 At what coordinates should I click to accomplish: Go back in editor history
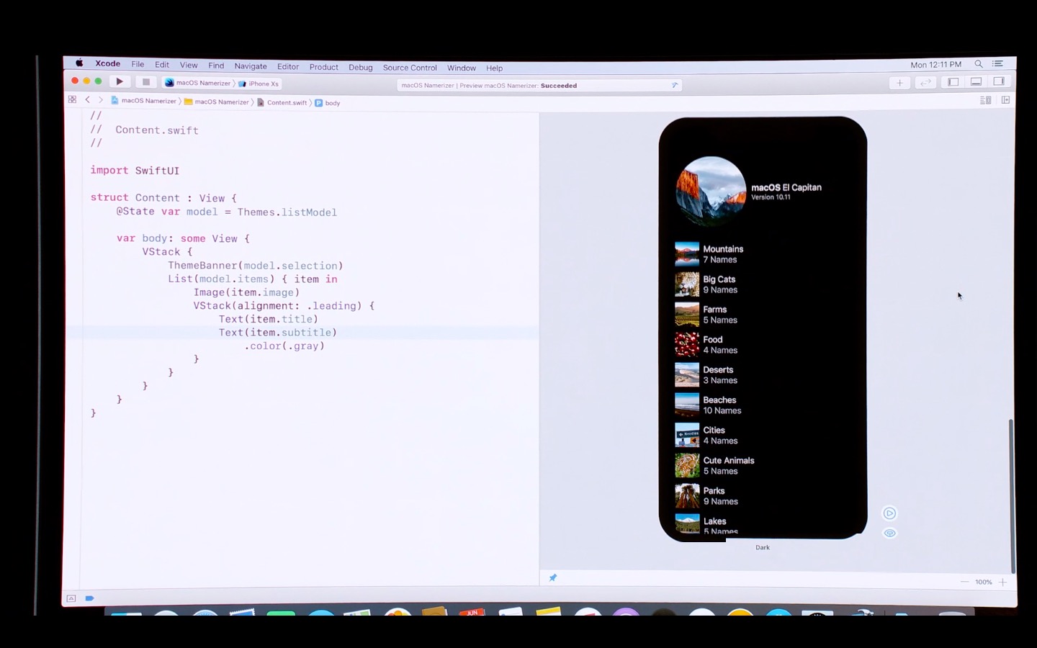pos(88,100)
